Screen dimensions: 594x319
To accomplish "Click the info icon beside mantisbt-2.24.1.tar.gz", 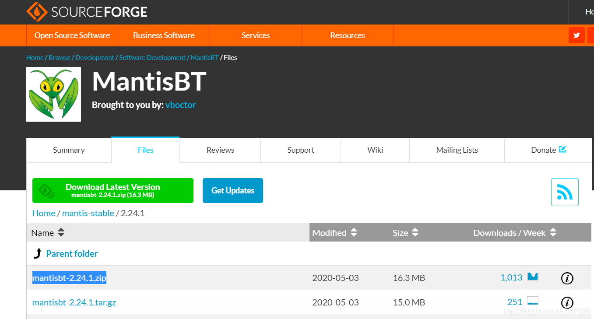I will coord(567,302).
